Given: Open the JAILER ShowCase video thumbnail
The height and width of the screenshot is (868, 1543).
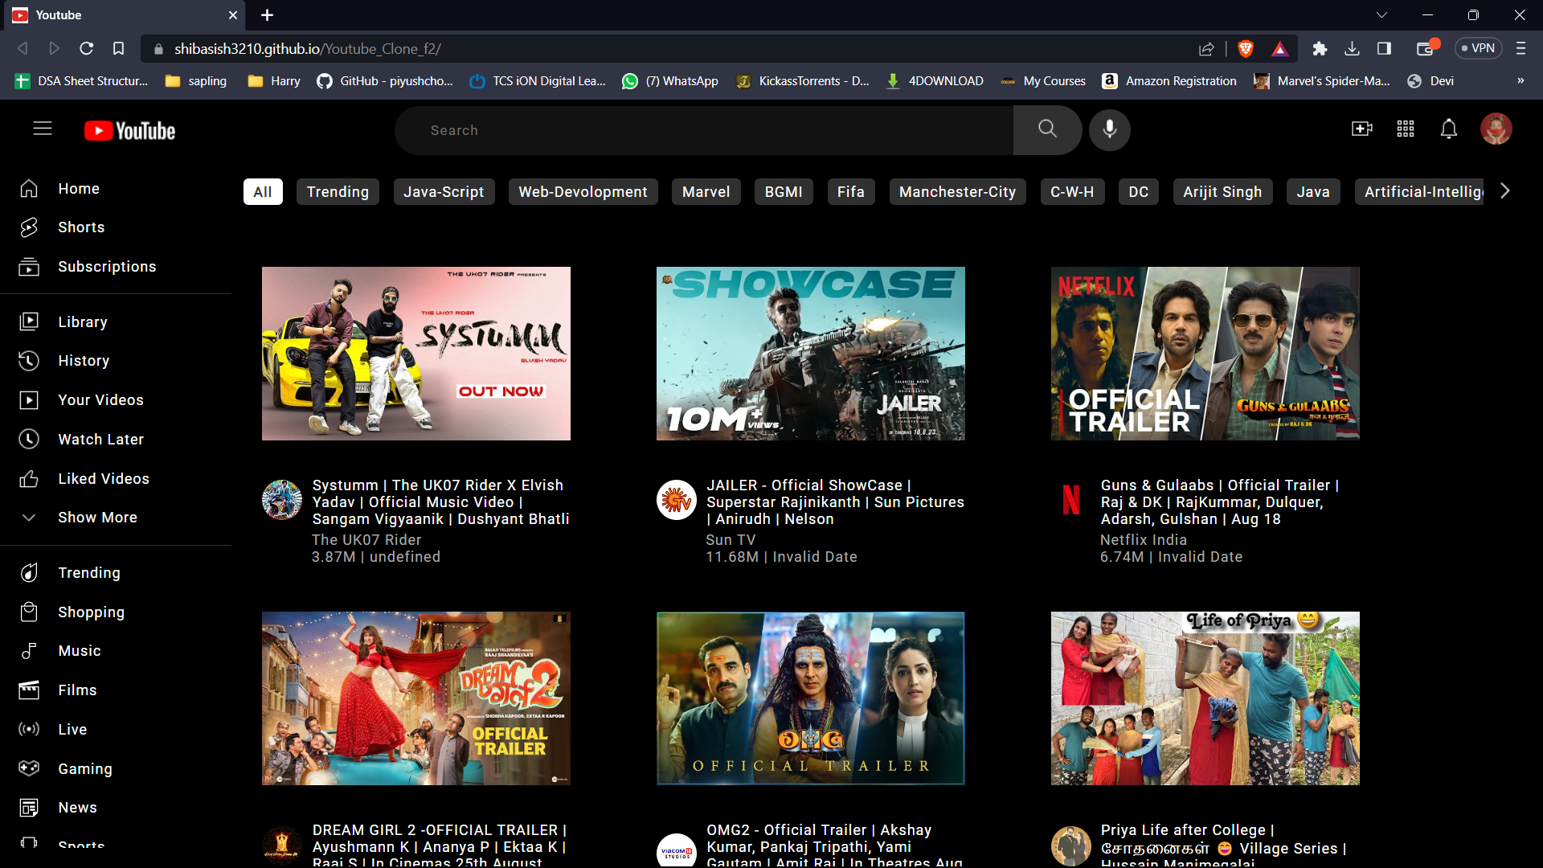Looking at the screenshot, I should tap(810, 354).
